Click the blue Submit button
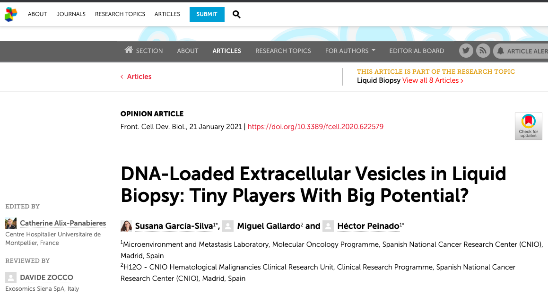Screen dimensions: 548x296 (207, 14)
